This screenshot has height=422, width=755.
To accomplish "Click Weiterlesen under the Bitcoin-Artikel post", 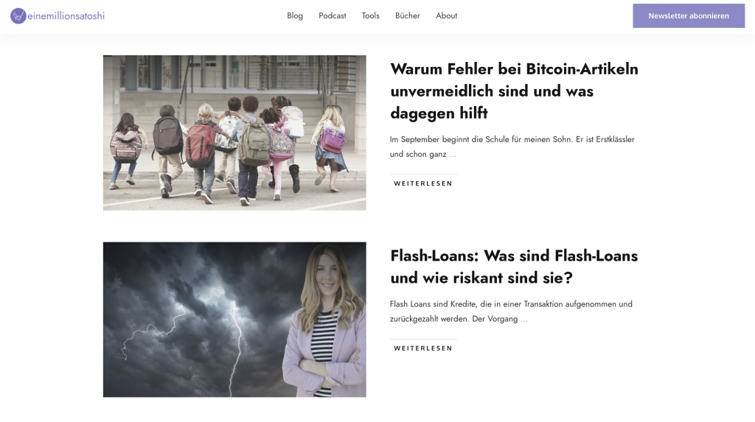I will tap(423, 183).
